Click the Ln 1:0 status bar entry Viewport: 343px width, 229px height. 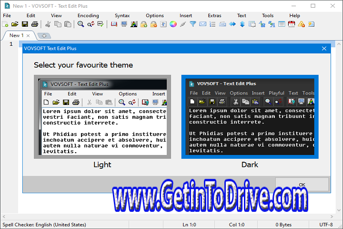189,225
